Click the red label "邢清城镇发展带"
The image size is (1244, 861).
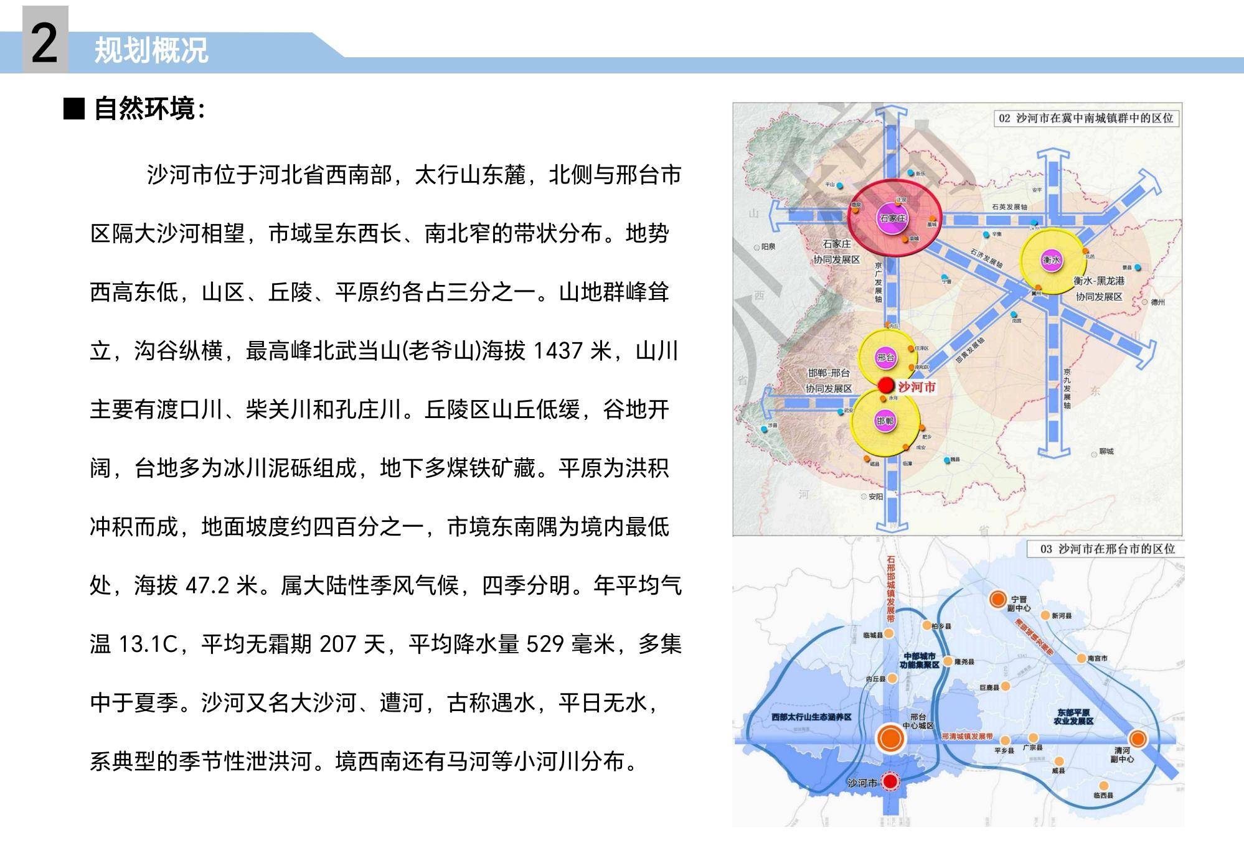click(x=967, y=737)
